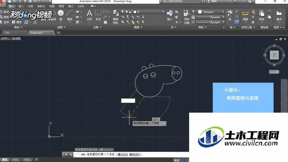Click the 上 (Top) face of ViewCube
The height and width of the screenshot is (162, 288).
[274, 55]
